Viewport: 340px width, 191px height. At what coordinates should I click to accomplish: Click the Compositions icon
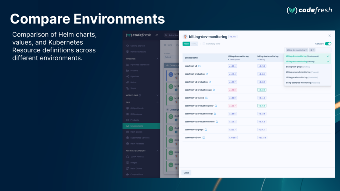coord(127,174)
